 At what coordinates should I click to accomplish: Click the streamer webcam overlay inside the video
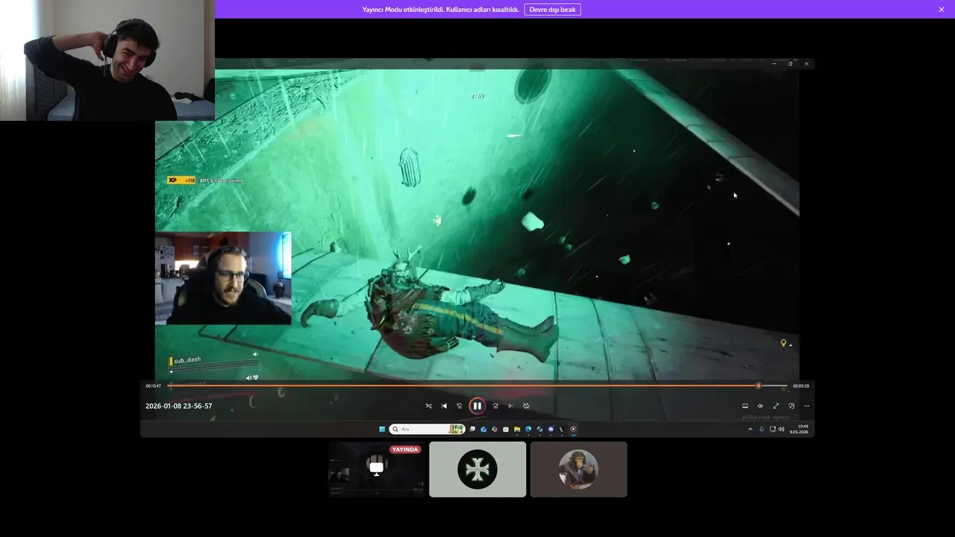(223, 278)
